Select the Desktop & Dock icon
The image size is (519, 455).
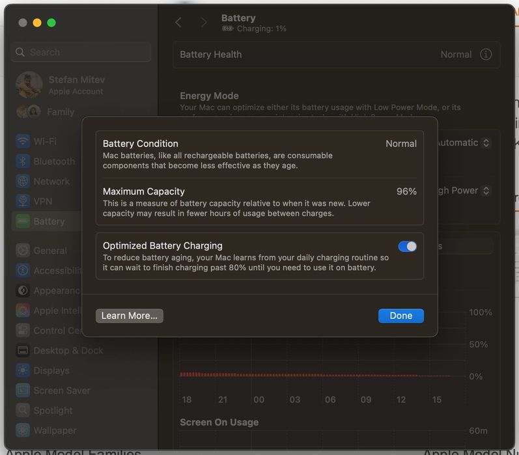[23, 350]
